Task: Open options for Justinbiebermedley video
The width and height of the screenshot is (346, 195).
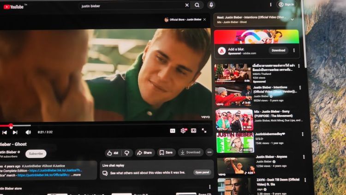Action: pos(303,134)
